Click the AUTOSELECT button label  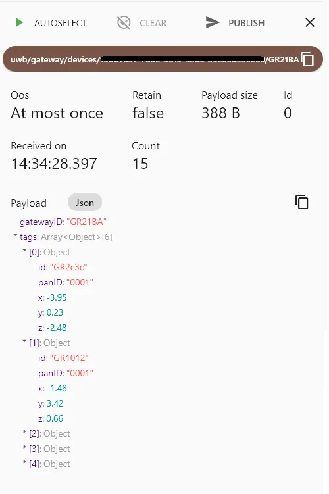pyautogui.click(x=61, y=23)
